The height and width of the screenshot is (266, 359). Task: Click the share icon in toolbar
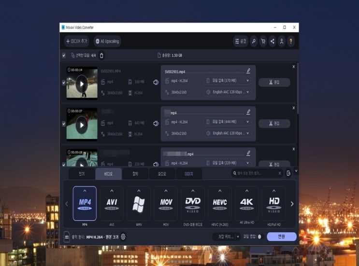(x=272, y=41)
